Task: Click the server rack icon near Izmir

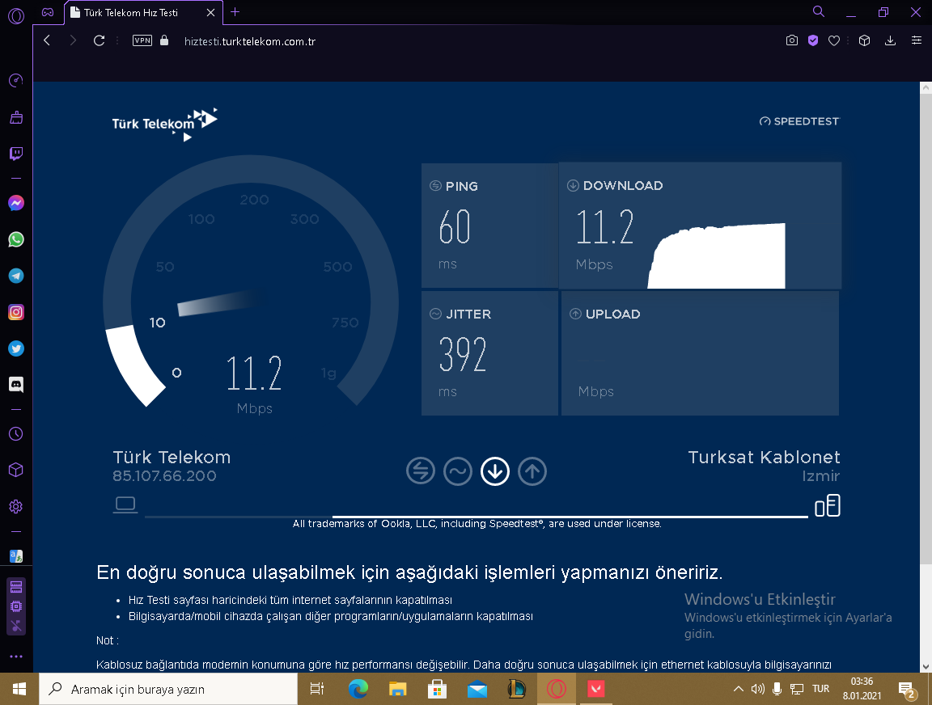Action: coord(828,505)
